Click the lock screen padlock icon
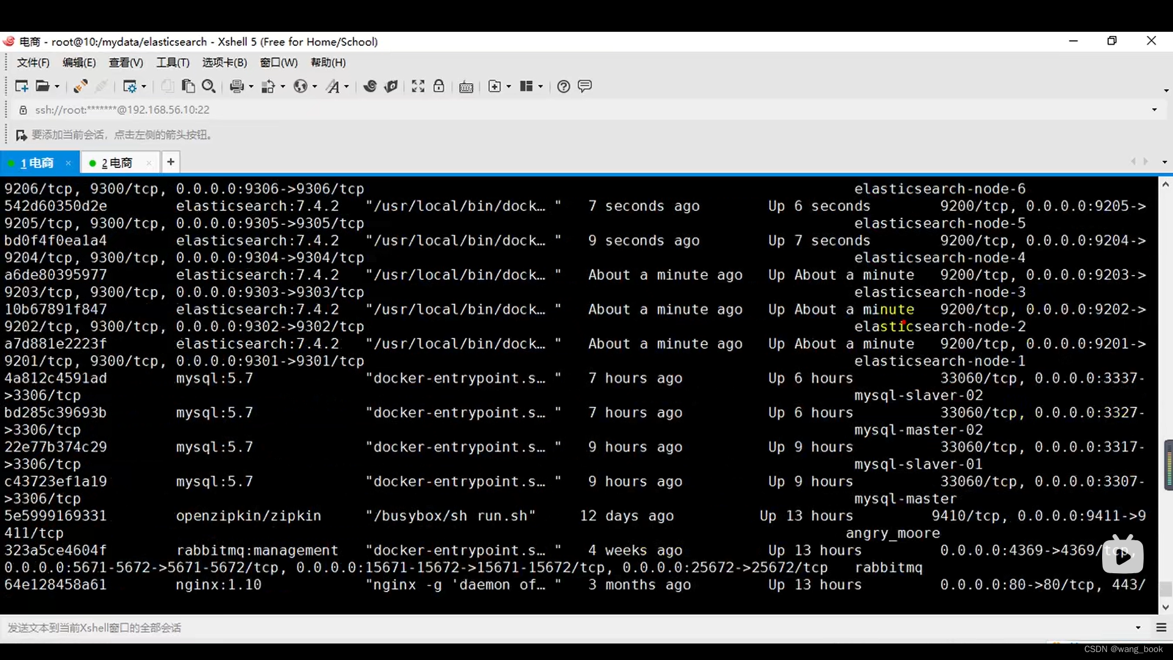1173x660 pixels. [439, 86]
